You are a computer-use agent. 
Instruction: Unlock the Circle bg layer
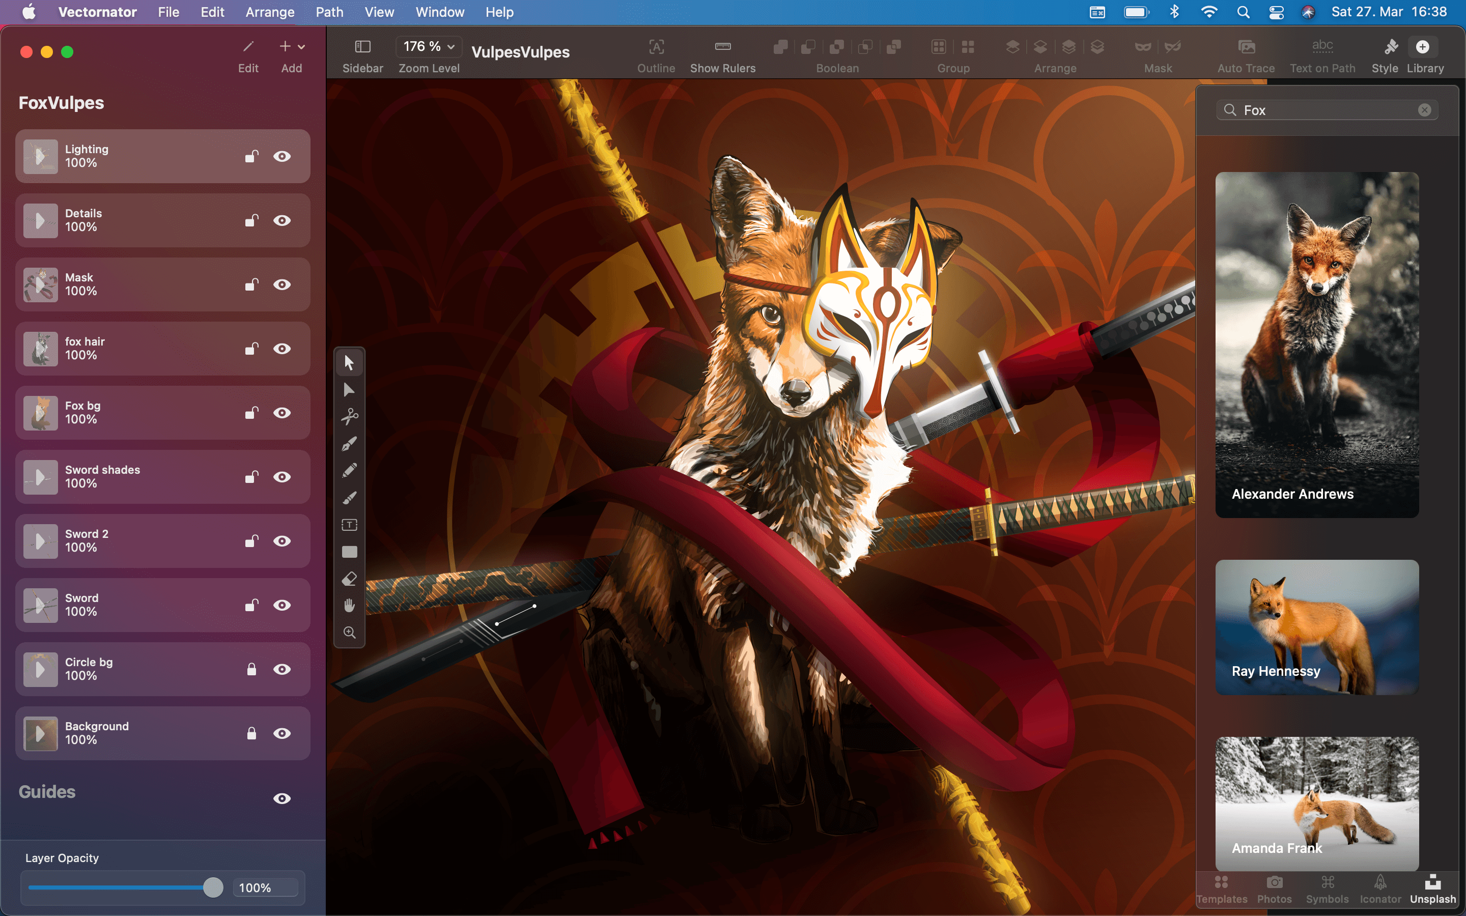pyautogui.click(x=251, y=669)
